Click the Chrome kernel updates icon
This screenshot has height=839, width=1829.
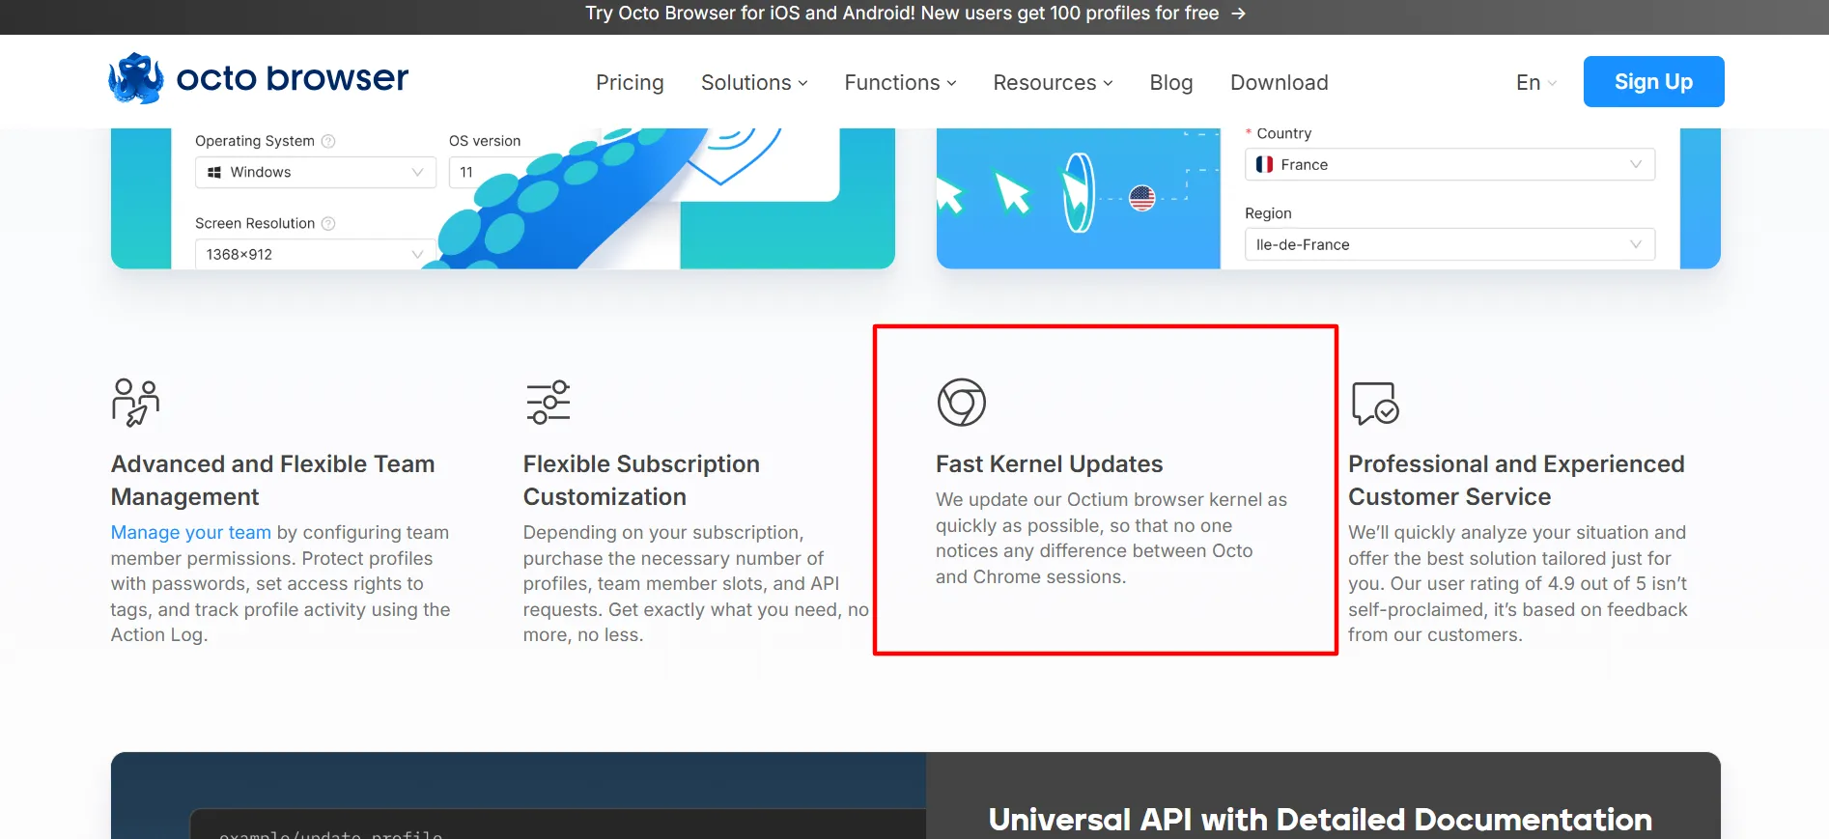961,402
